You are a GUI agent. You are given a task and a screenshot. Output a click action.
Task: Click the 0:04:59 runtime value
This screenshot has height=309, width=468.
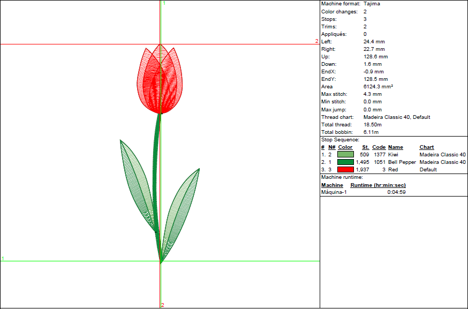point(396,192)
